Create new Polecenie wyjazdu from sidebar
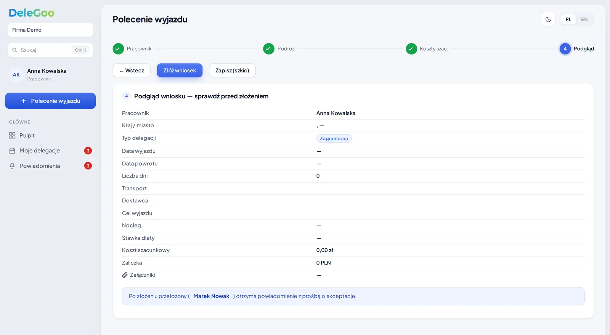Image resolution: width=610 pixels, height=335 pixels. [50, 101]
